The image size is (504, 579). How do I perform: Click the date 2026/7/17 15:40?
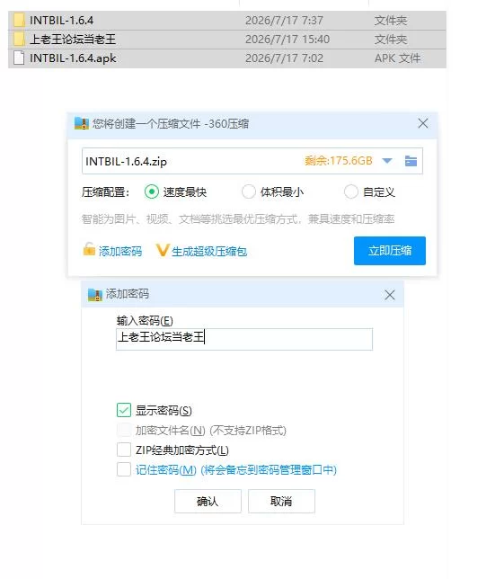287,40
